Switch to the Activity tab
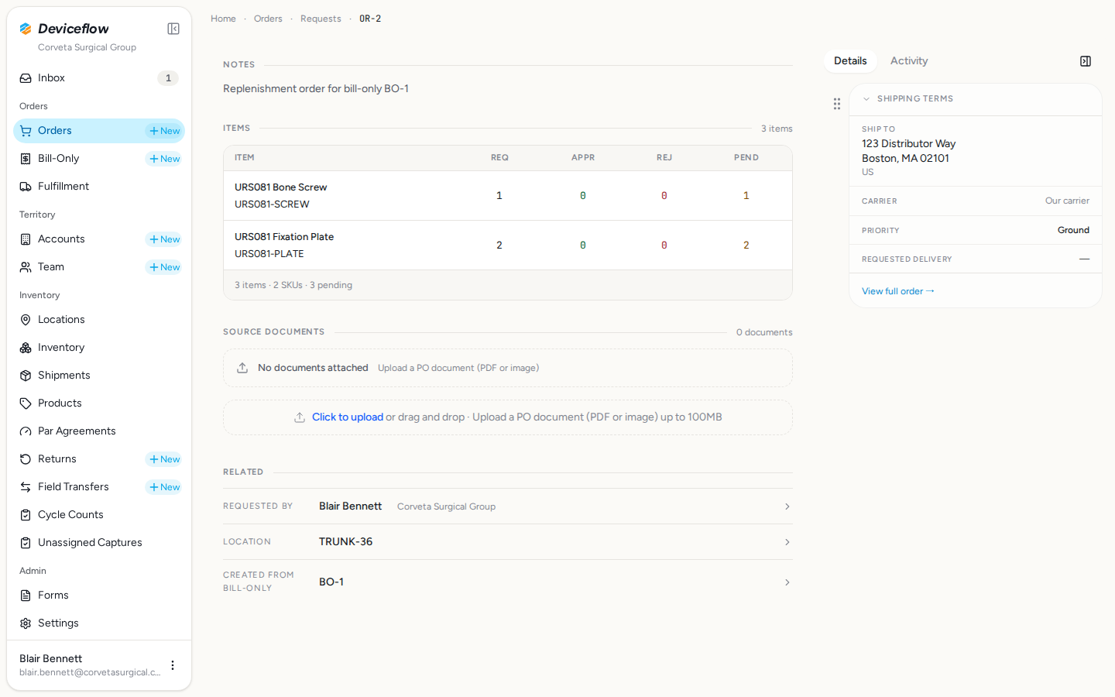Image resolution: width=1115 pixels, height=697 pixels. click(x=909, y=61)
